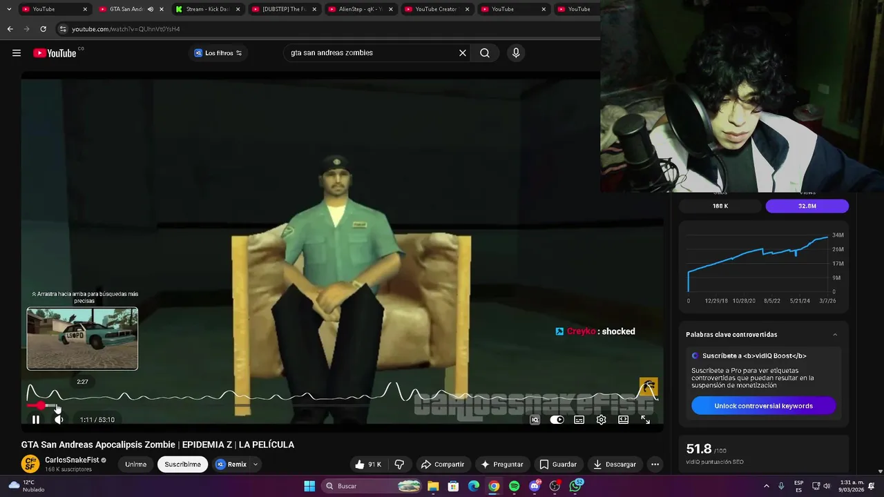Viewport: 884px width, 497px height.
Task: Expand the Remix dropdown arrow
Action: pyautogui.click(x=256, y=465)
